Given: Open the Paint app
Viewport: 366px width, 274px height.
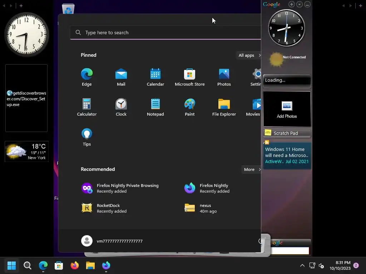Looking at the screenshot, I should click(190, 107).
